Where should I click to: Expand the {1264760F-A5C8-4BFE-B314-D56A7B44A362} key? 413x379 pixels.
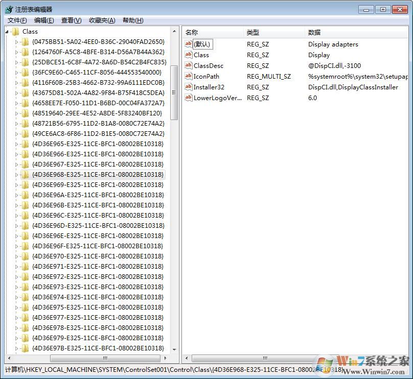(16, 52)
